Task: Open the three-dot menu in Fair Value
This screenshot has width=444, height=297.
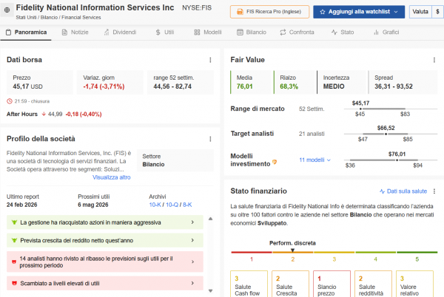Action: click(434, 59)
